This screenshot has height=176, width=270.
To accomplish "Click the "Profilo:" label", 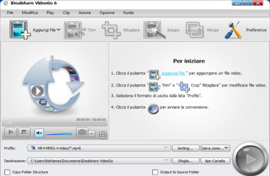I will click(x=10, y=148).
